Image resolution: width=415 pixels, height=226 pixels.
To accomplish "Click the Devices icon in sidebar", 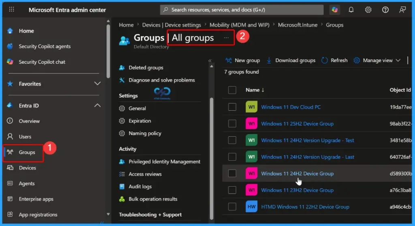I will click(x=10, y=168).
